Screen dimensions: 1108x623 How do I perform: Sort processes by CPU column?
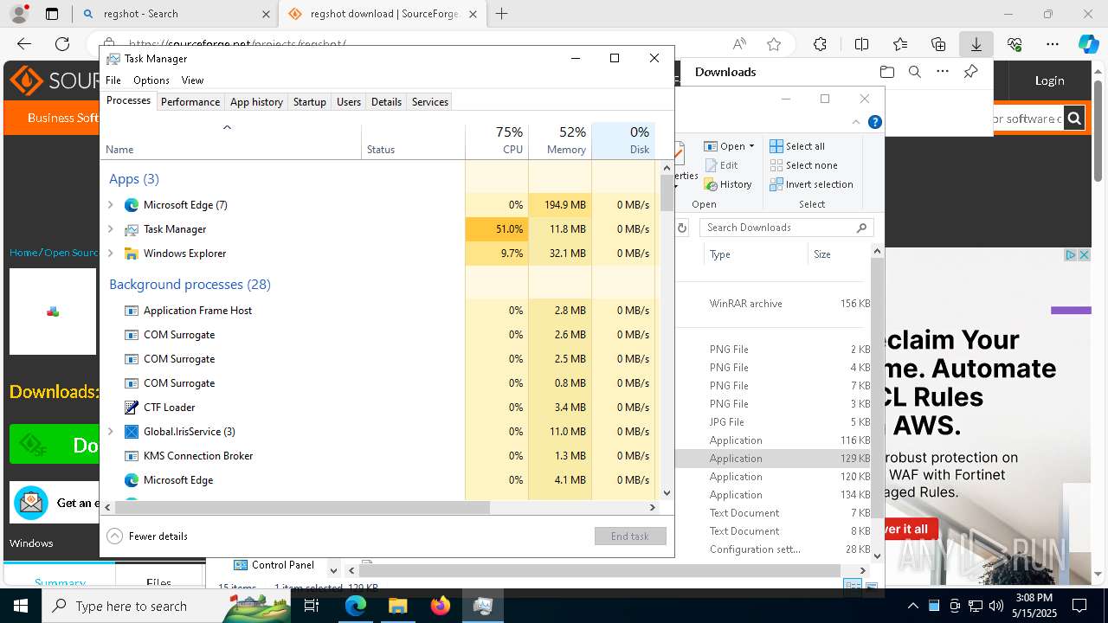tap(497, 140)
